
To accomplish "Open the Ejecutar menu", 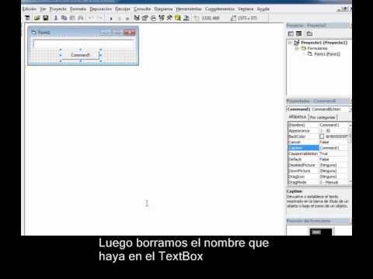I will [x=123, y=9].
